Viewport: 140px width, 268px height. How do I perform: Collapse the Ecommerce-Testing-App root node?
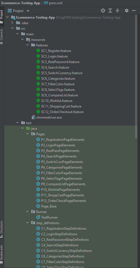tap(7, 17)
